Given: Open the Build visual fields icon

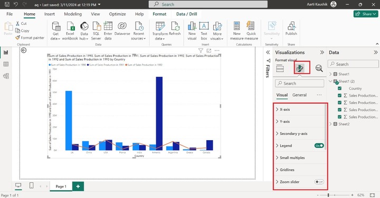Looking at the screenshot, I should (x=280, y=68).
